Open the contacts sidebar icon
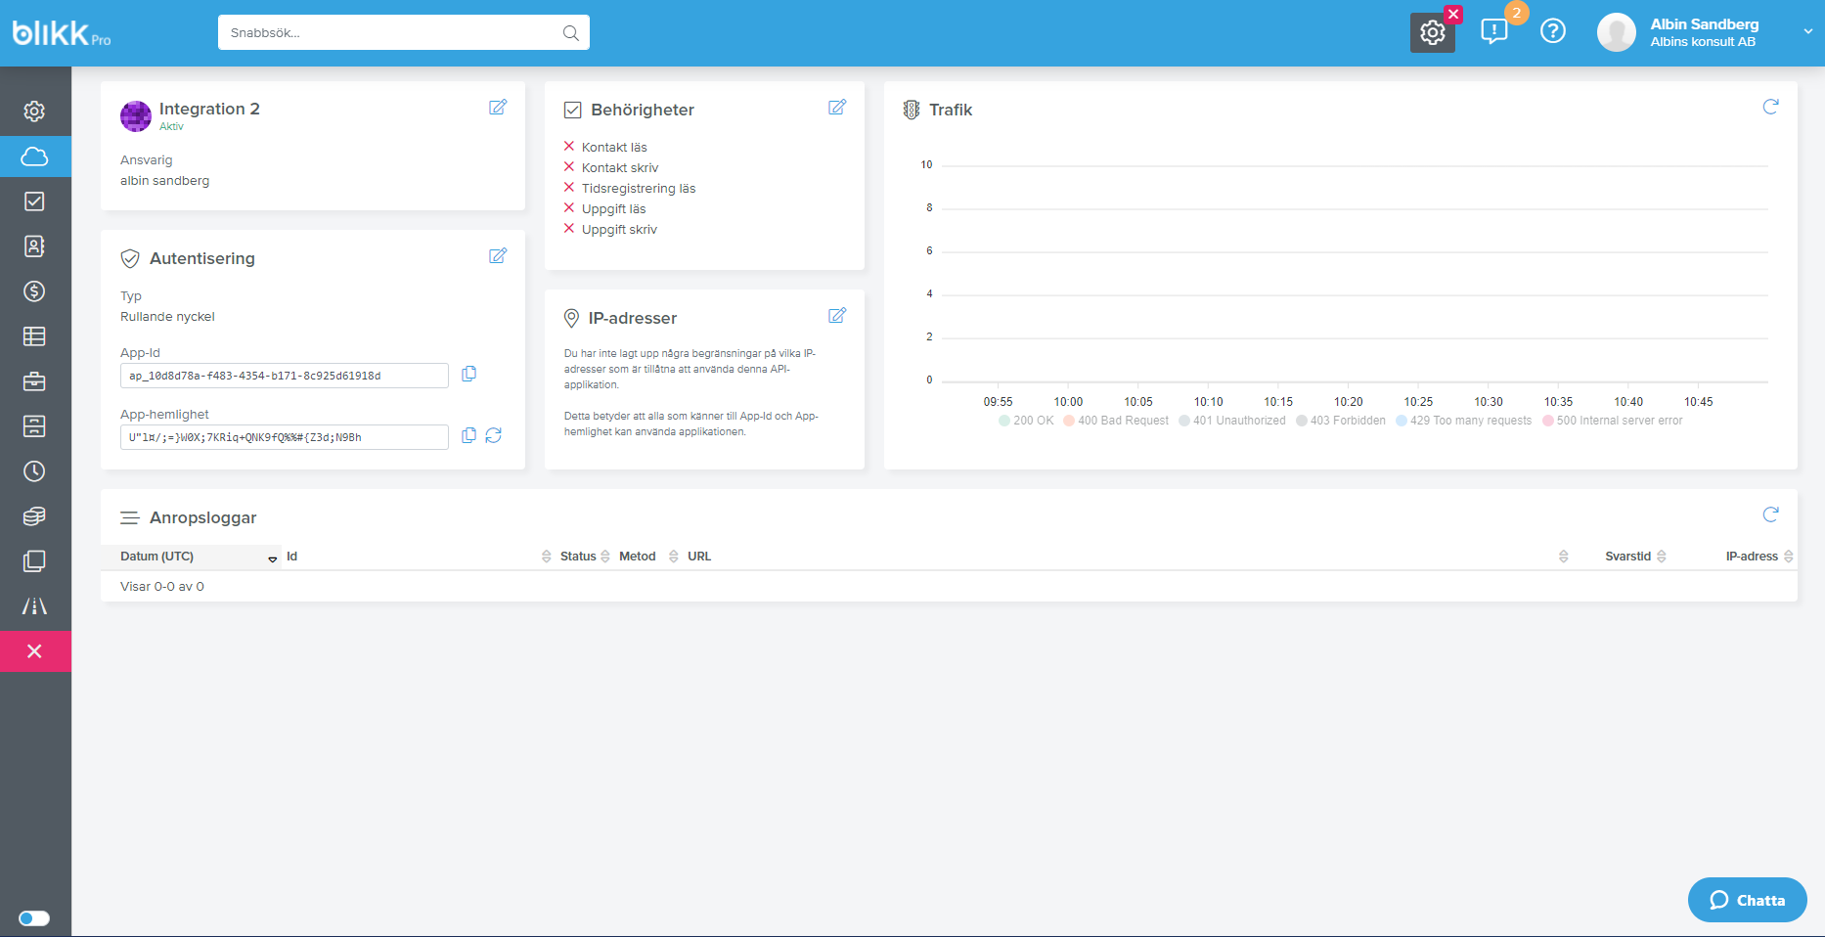 tap(34, 246)
